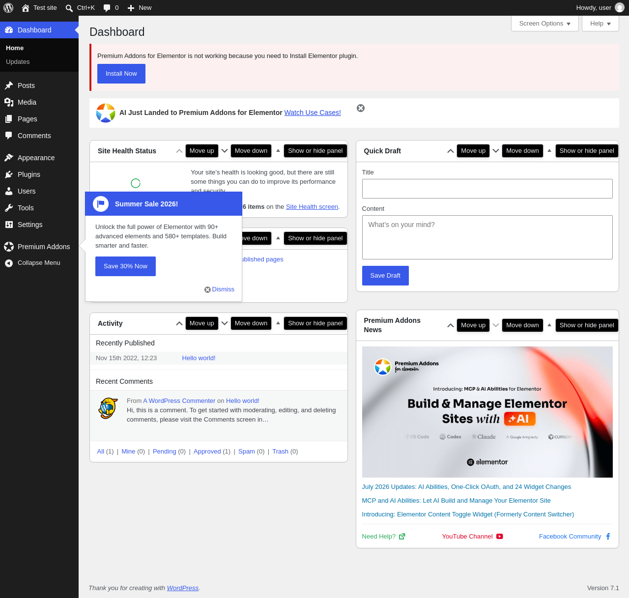Click the Premium Addons star icon in sidebar
The height and width of the screenshot is (598, 629).
click(x=9, y=247)
